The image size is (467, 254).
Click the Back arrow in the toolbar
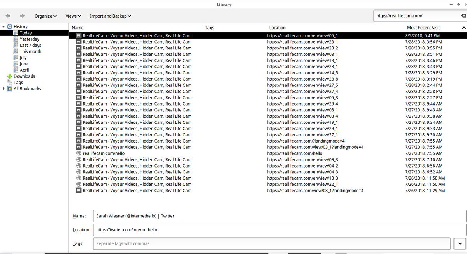pyautogui.click(x=8, y=16)
